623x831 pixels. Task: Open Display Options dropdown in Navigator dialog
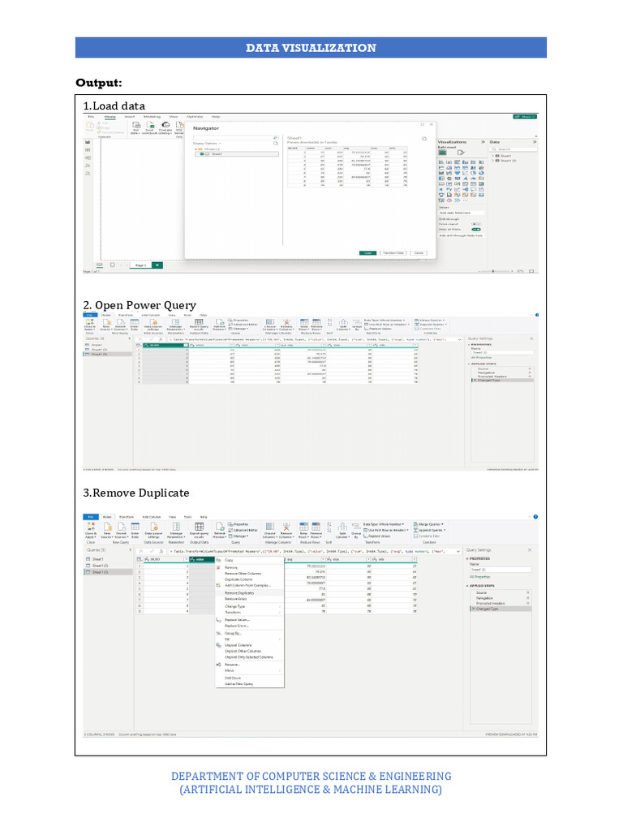click(207, 143)
